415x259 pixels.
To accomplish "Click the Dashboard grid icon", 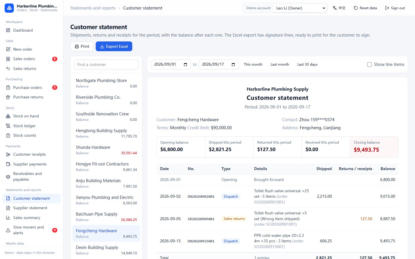I will point(8,30).
